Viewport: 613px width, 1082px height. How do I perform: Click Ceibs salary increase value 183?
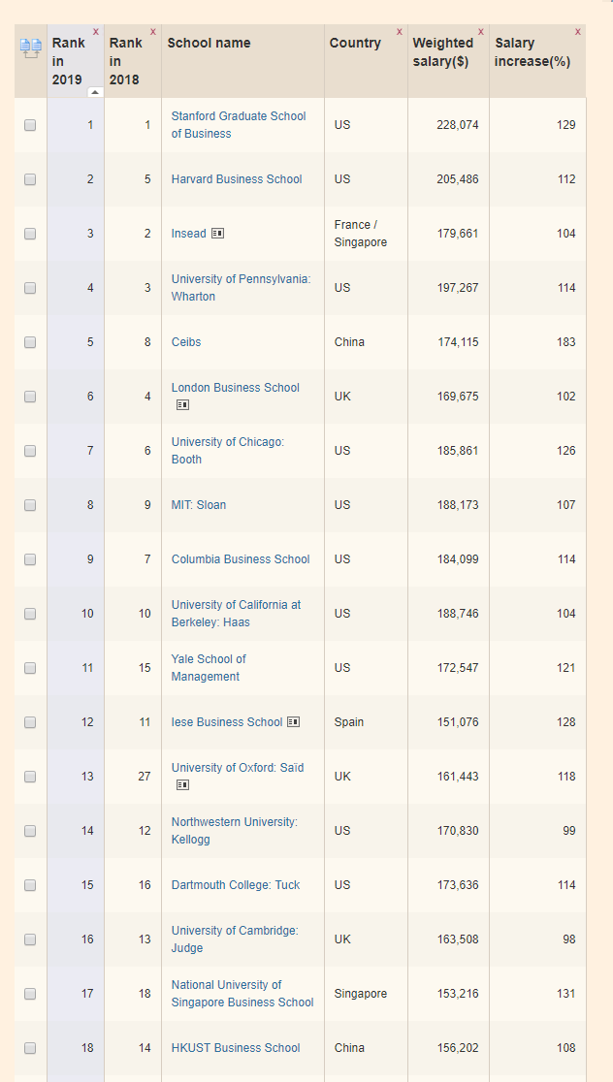click(x=566, y=342)
